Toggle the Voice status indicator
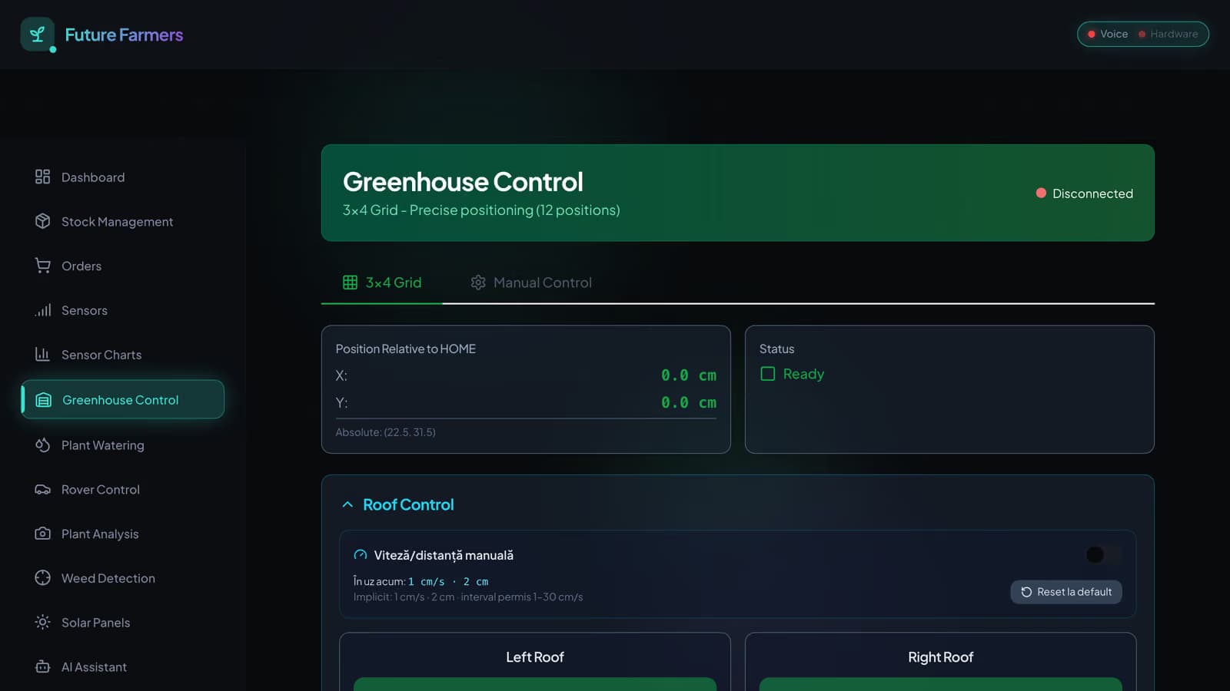The width and height of the screenshot is (1230, 691). [x=1107, y=34]
